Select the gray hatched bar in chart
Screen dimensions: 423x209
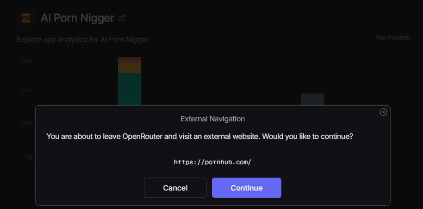click(x=313, y=100)
